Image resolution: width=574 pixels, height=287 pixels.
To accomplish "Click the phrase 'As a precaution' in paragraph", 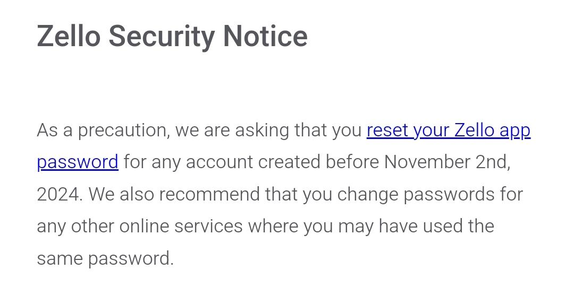I will (x=104, y=131).
